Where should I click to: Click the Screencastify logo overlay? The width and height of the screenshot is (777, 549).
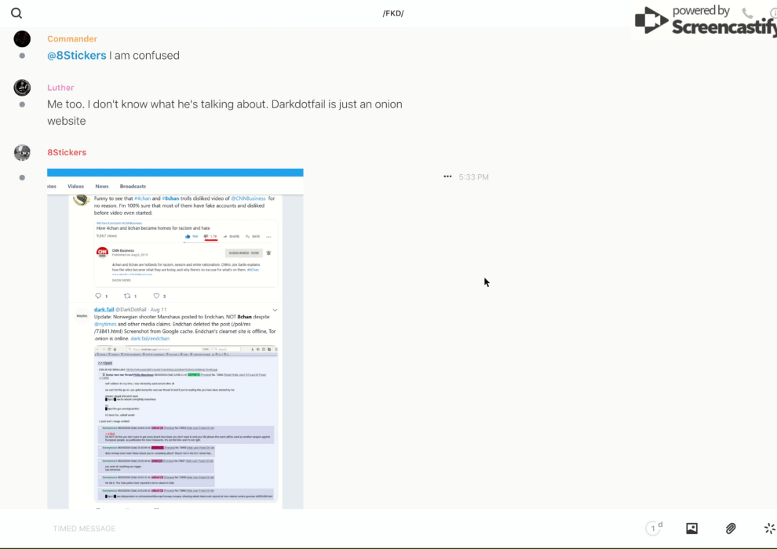click(702, 21)
